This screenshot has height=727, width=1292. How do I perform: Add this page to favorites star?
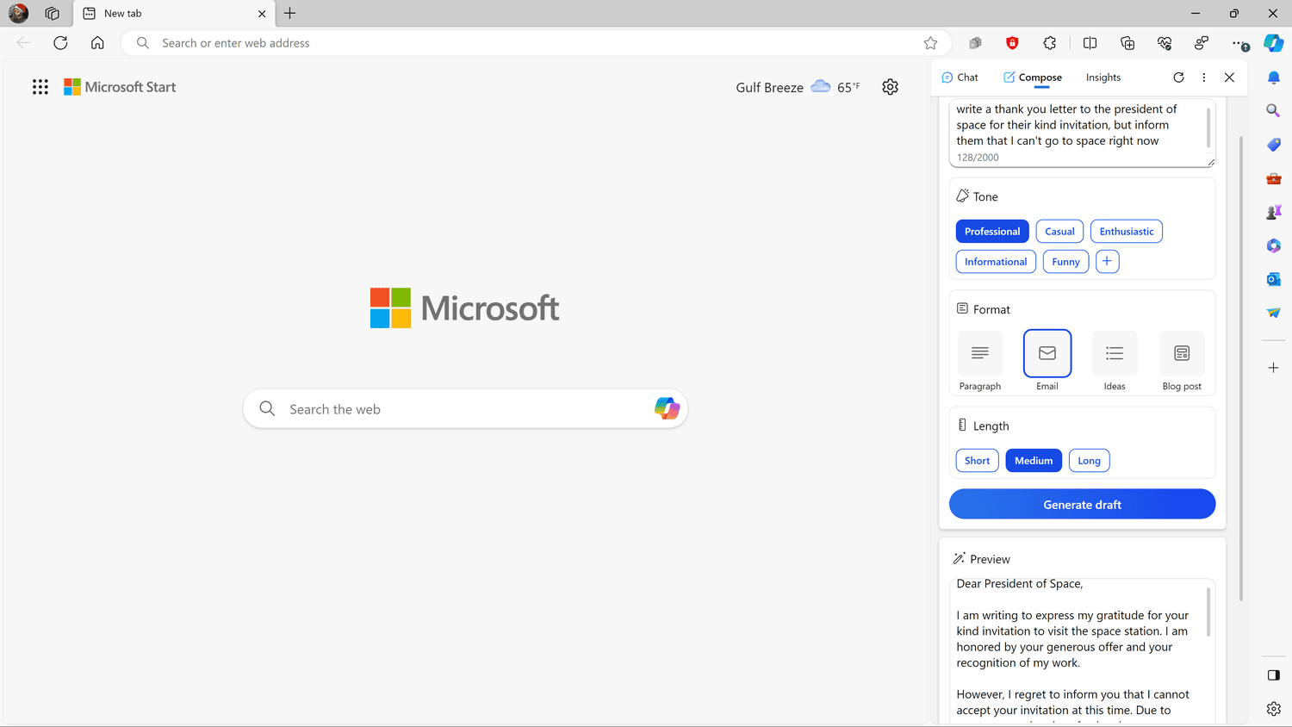[930, 43]
